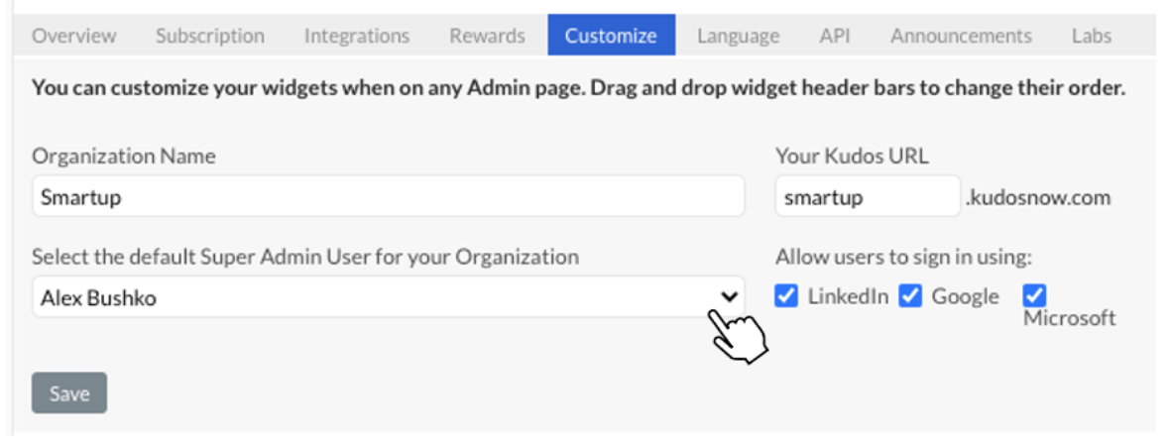Switch to the Subscription tab

[x=209, y=35]
